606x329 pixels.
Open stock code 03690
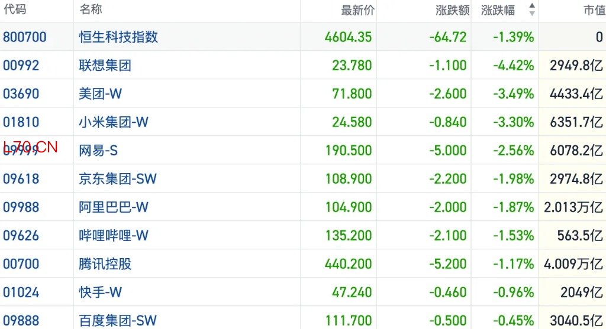pyautogui.click(x=21, y=94)
